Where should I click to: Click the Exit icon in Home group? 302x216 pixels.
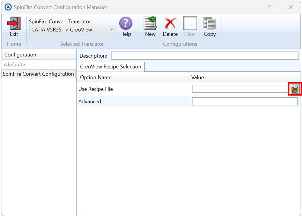pos(14,23)
